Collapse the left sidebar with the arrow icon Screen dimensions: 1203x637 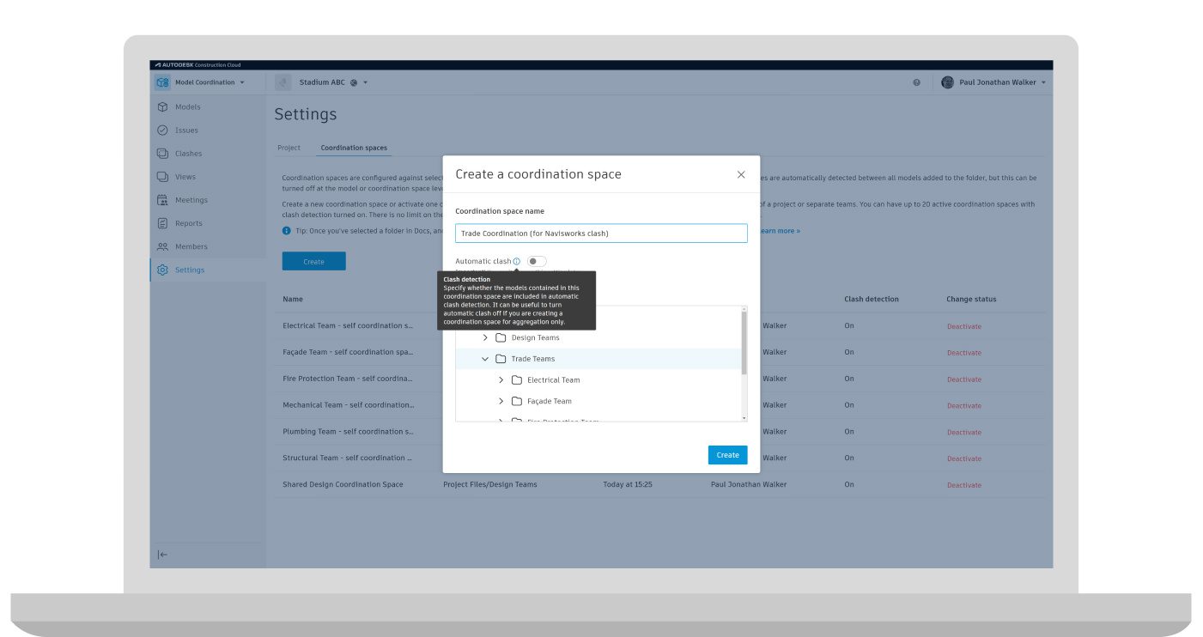162,555
